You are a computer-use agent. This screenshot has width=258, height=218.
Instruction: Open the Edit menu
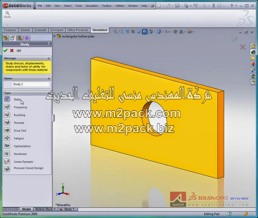pos(48,6)
